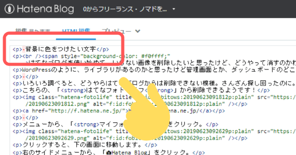Click the Hatena Blog pen logo icon
The image size is (296, 155).
(x=9, y=9)
